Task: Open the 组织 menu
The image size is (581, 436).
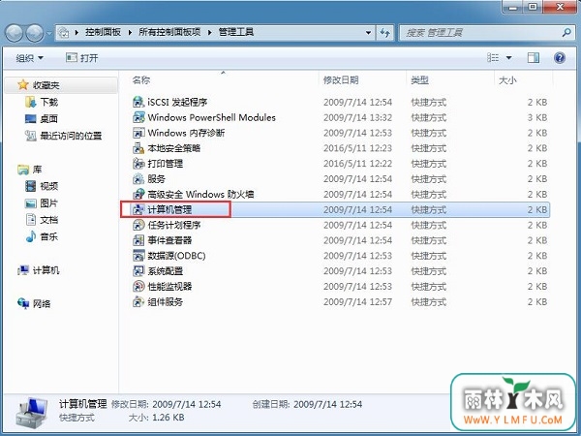Action: pyautogui.click(x=30, y=58)
